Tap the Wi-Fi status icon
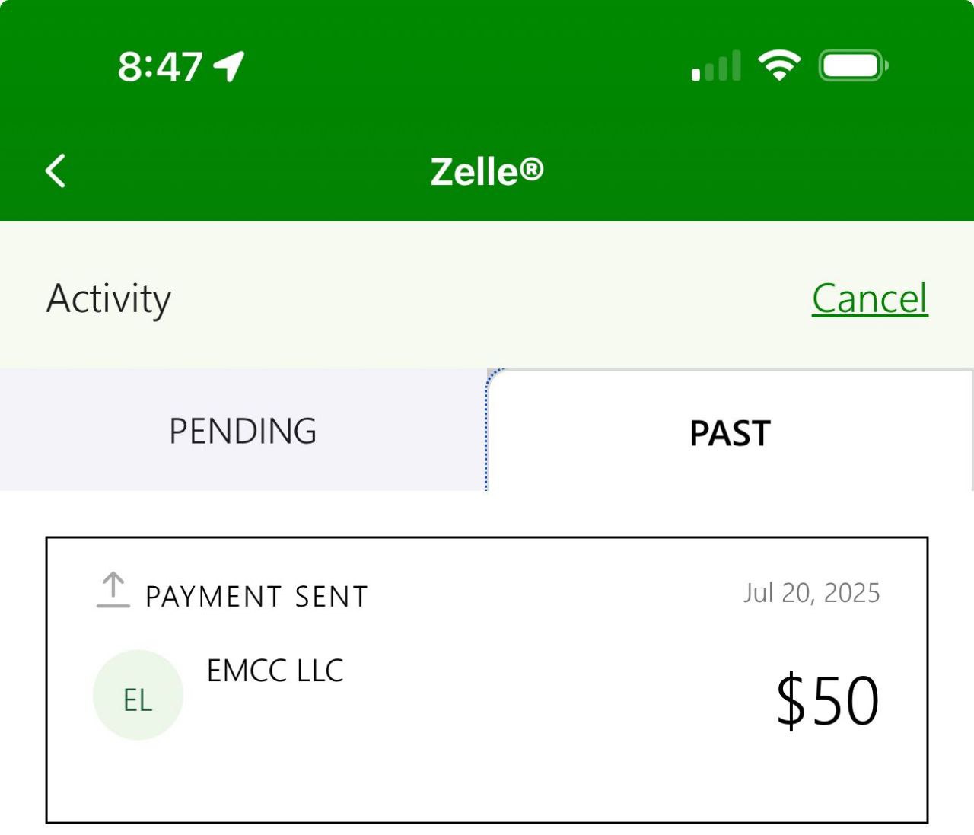The image size is (974, 835). coord(778,65)
